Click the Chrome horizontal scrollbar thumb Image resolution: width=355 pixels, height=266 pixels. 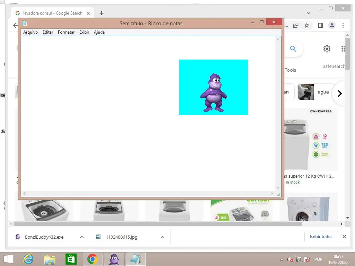tap(158, 224)
